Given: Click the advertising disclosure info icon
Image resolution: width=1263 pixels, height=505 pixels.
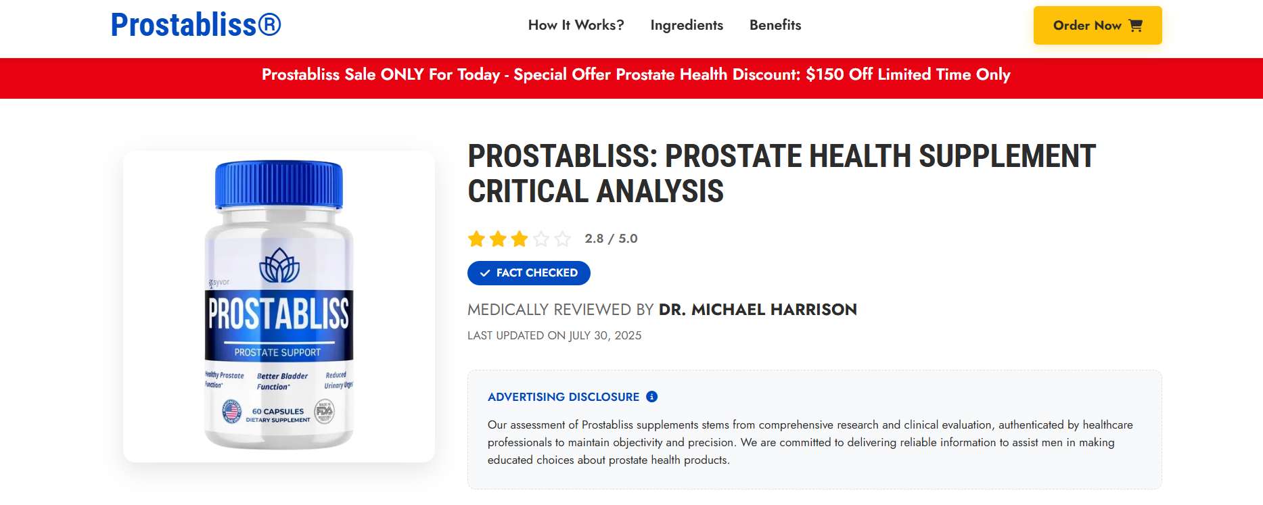Looking at the screenshot, I should coord(652,397).
